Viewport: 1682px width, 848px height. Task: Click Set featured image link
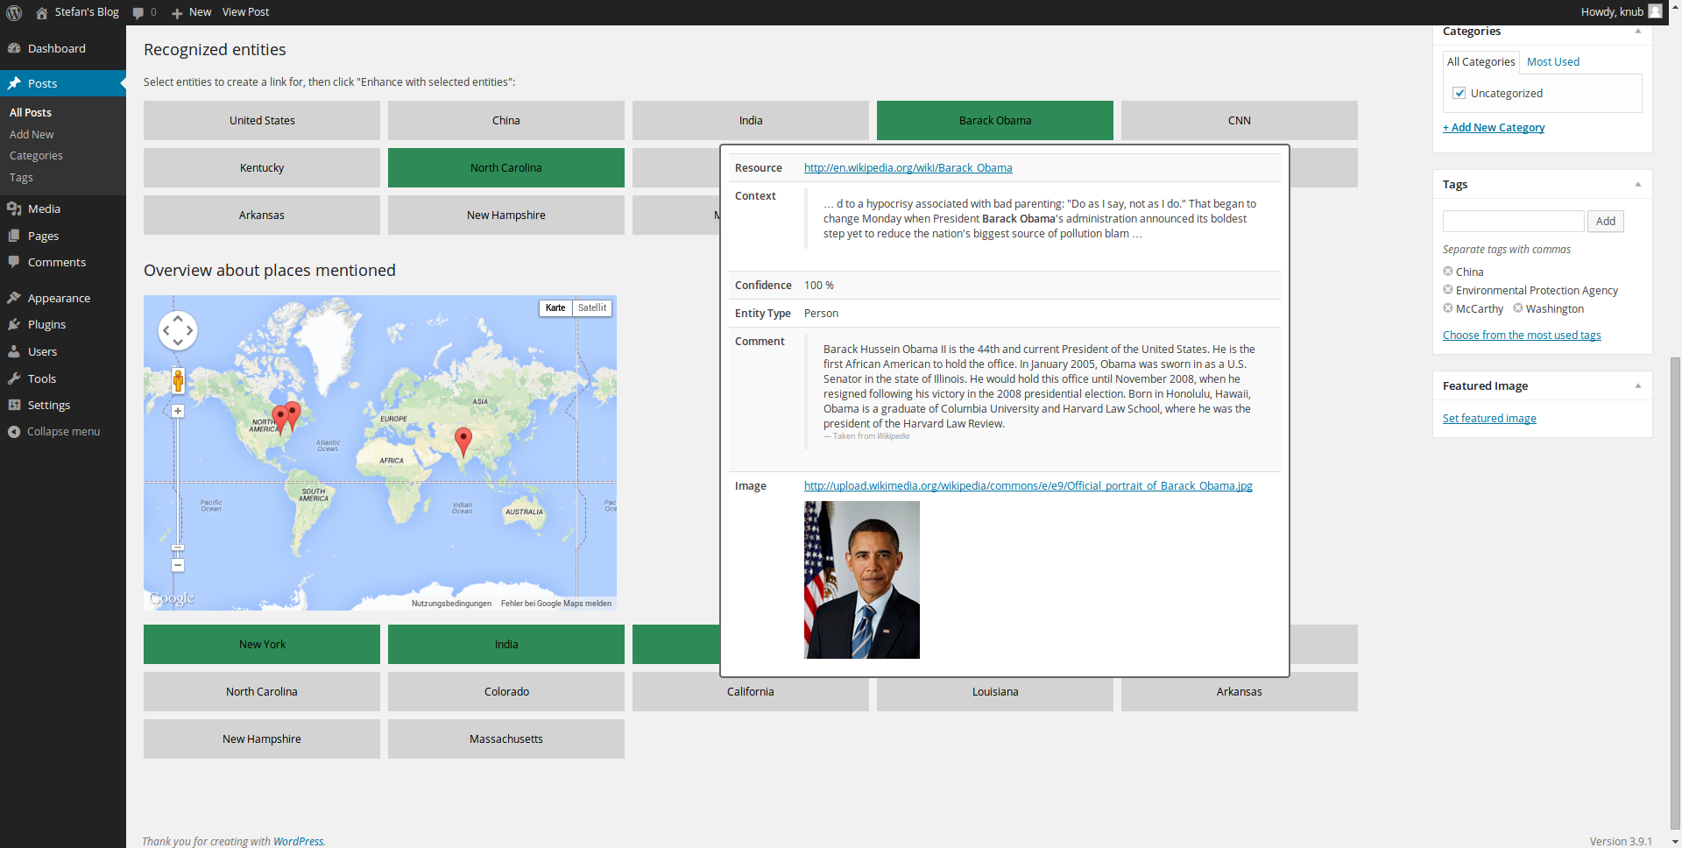coord(1489,418)
